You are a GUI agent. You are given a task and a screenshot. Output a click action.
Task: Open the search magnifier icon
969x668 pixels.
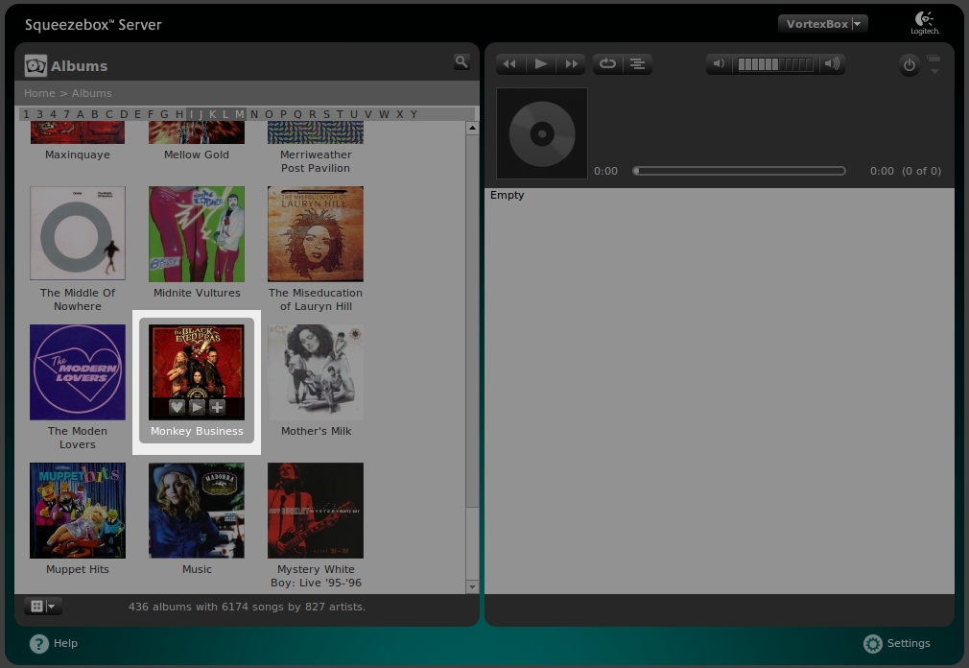coord(461,61)
